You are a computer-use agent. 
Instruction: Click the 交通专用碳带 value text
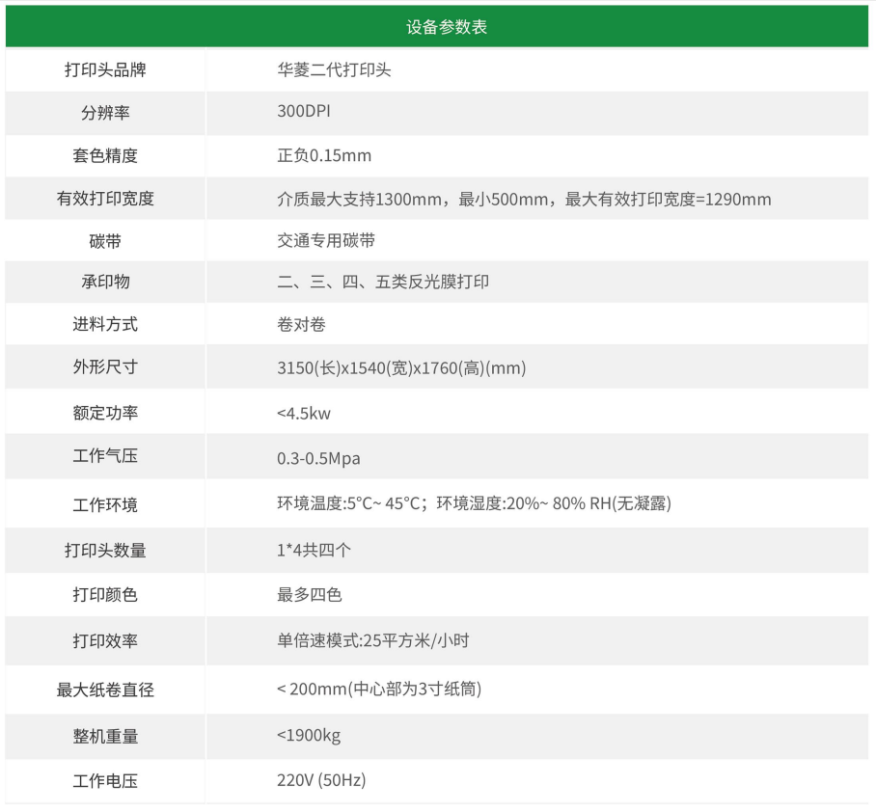pyautogui.click(x=326, y=240)
